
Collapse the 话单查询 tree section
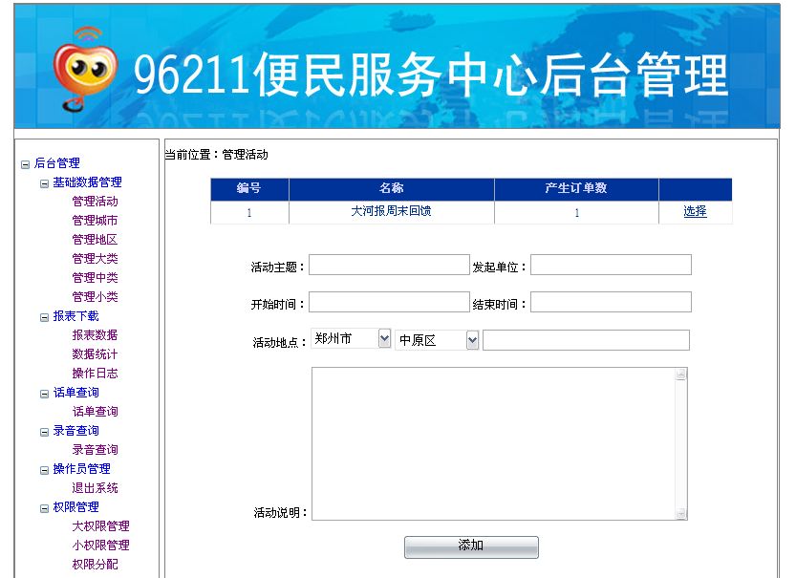pos(44,394)
